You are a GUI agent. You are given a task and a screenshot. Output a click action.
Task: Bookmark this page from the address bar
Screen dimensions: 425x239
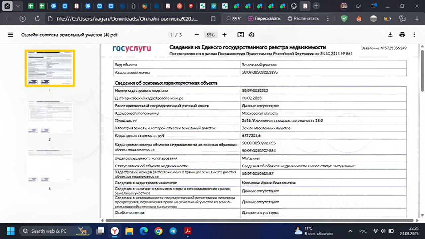(213, 19)
